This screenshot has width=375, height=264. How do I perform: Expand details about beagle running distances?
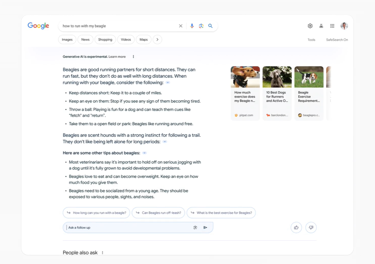click(x=168, y=82)
